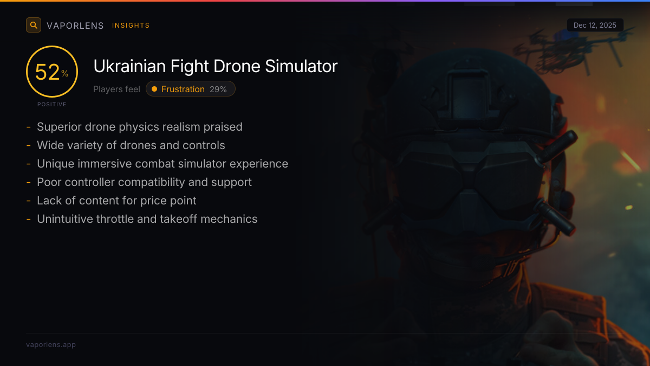The height and width of the screenshot is (366, 650).
Task: Open the vaporlens.app footer link
Action: pyautogui.click(x=51, y=345)
